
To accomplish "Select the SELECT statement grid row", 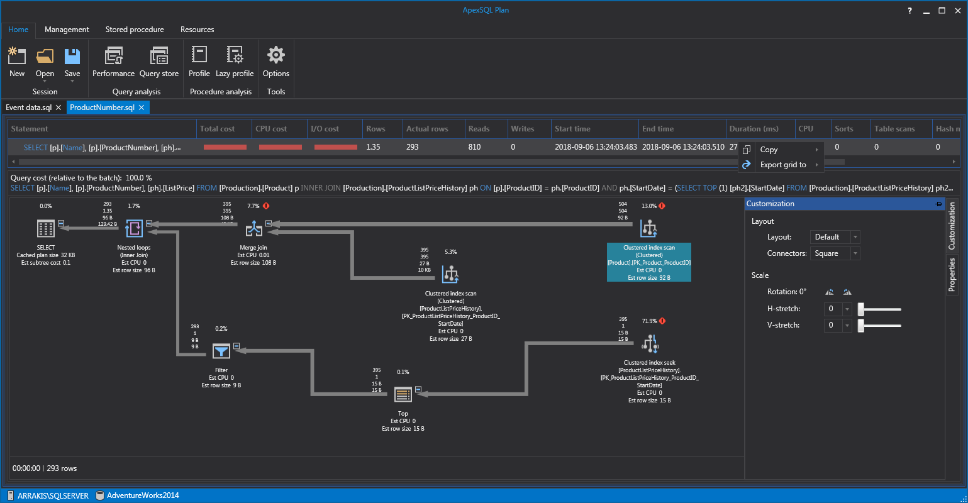I will point(484,147).
